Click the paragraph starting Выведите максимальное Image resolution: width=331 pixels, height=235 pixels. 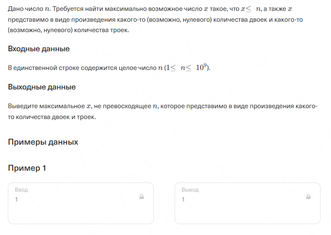(162, 111)
